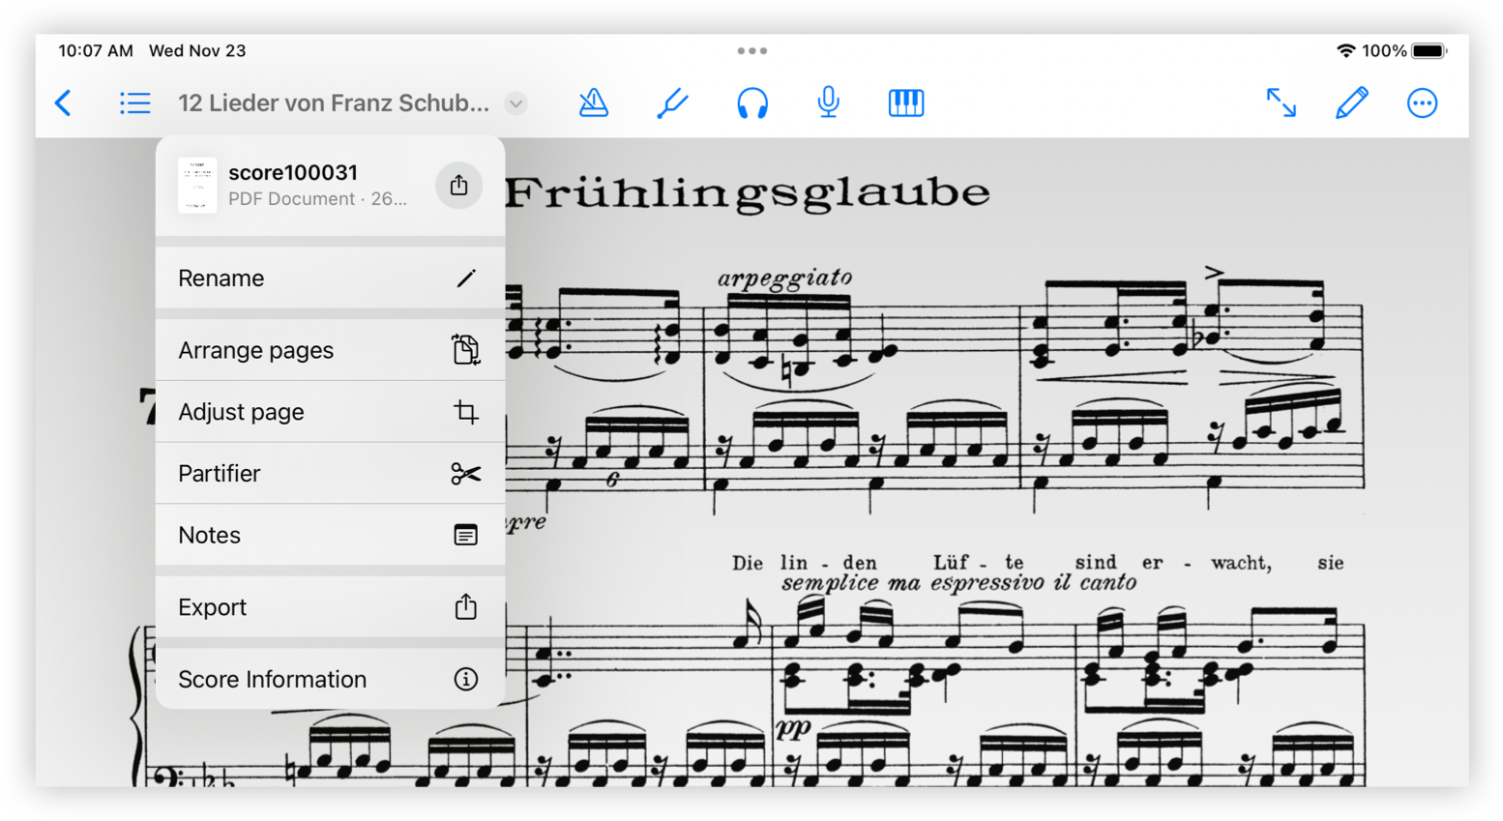Click the scissors icon beside Partifier

click(x=465, y=474)
